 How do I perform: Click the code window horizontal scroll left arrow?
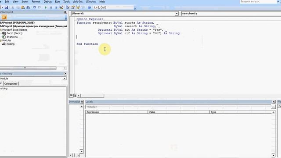tap(79, 96)
